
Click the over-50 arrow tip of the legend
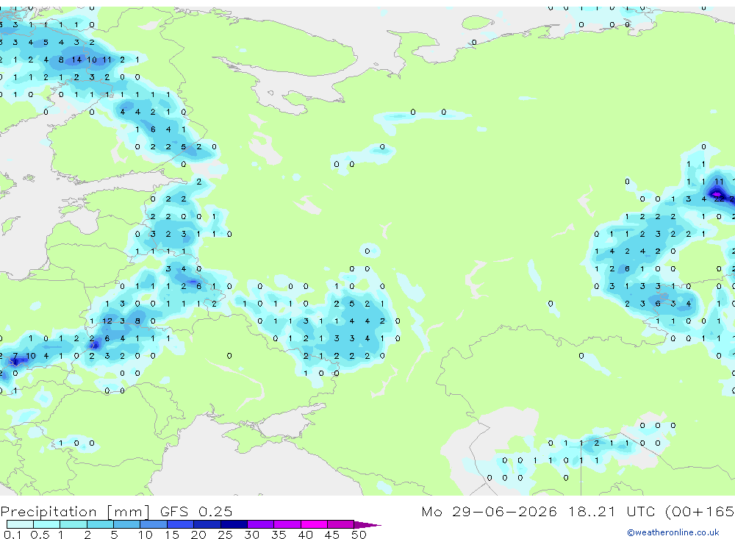pyautogui.click(x=367, y=524)
